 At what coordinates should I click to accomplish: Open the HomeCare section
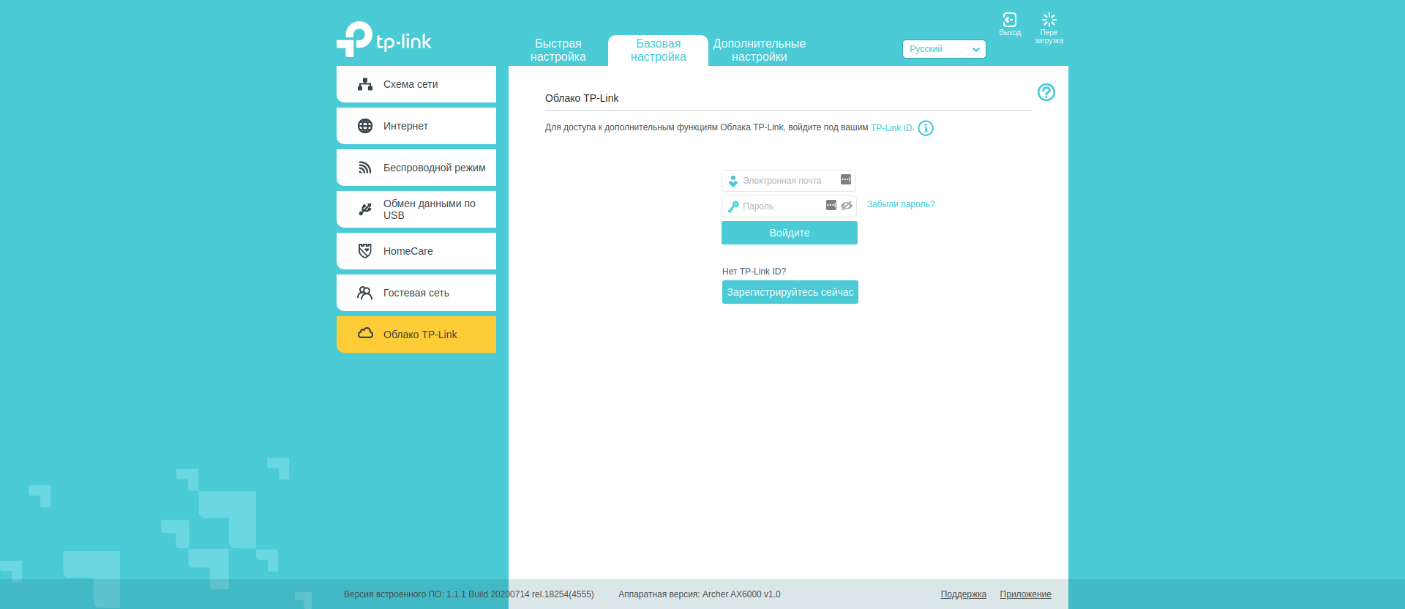[x=416, y=251]
